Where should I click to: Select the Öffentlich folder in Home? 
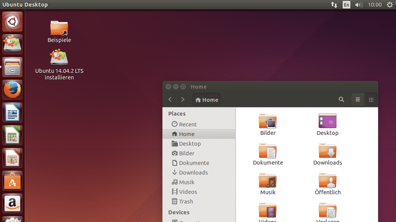point(328,184)
